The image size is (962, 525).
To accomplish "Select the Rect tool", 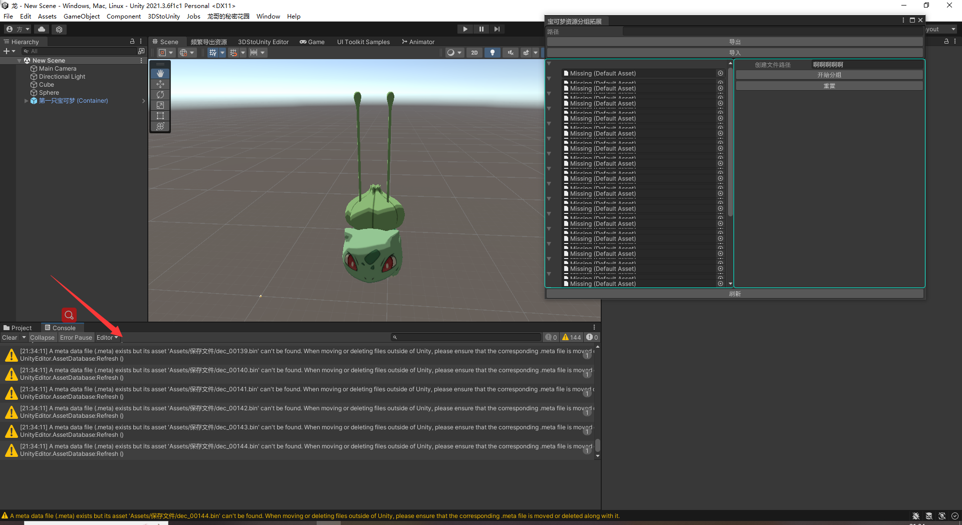I will pos(160,116).
